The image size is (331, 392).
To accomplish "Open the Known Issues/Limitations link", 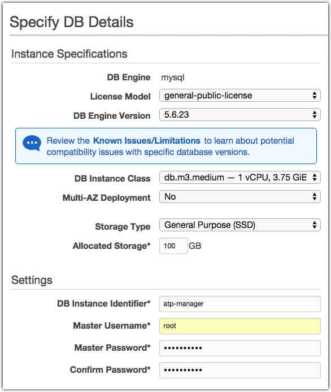I will click(x=147, y=141).
